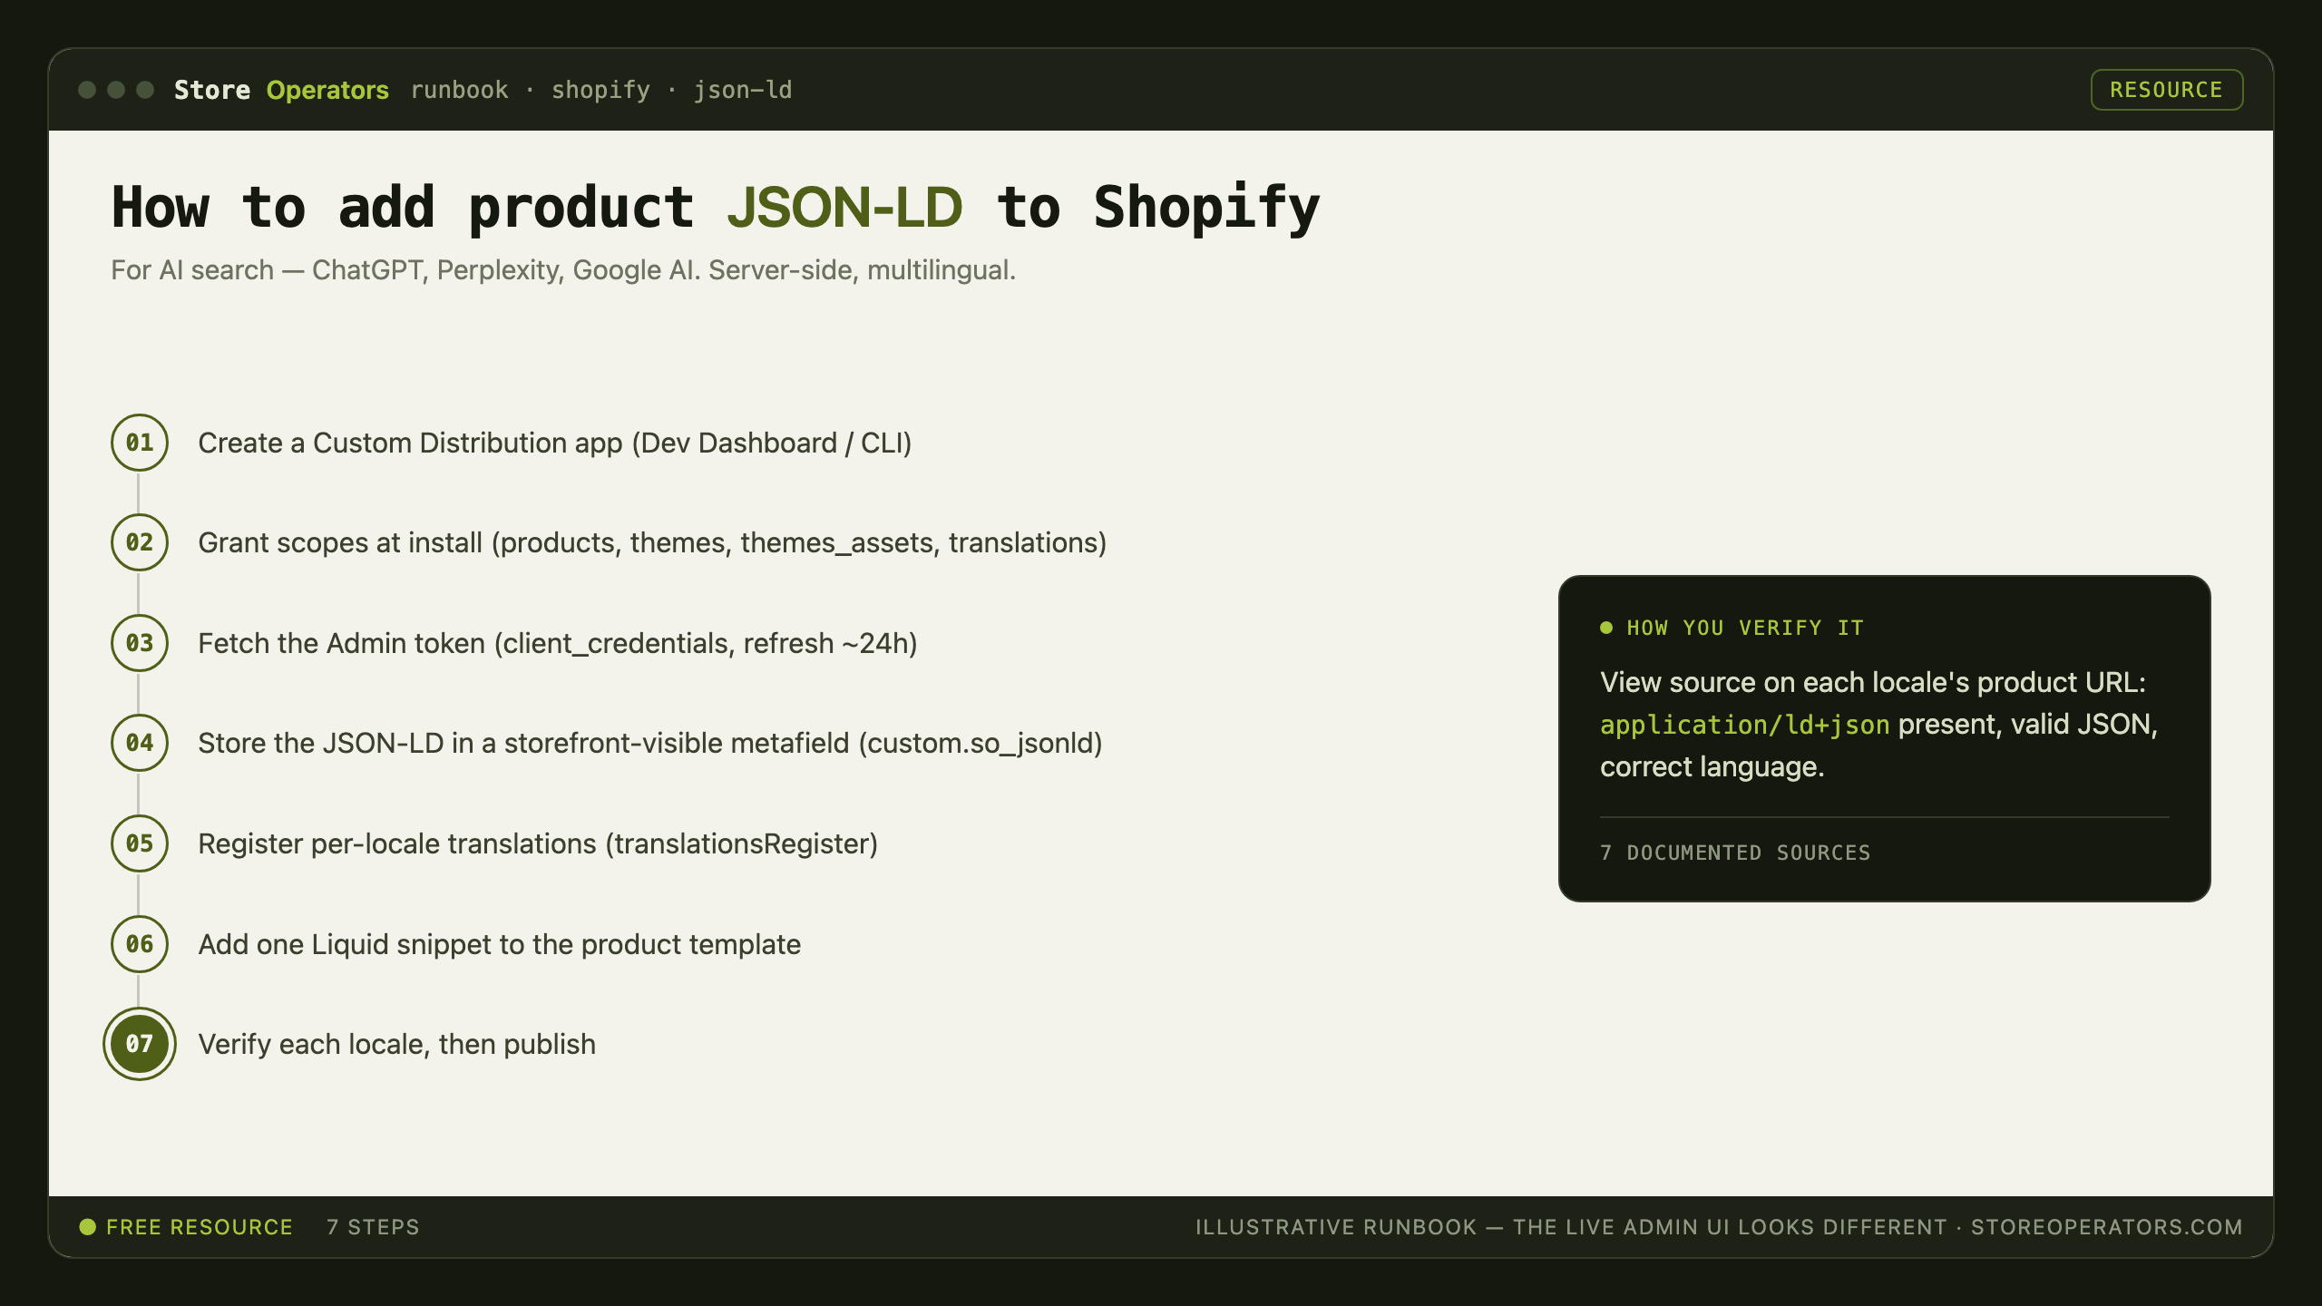This screenshot has width=2322, height=1306.
Task: Click the green dot beside FREE RESOURCE
Action: pos(88,1227)
